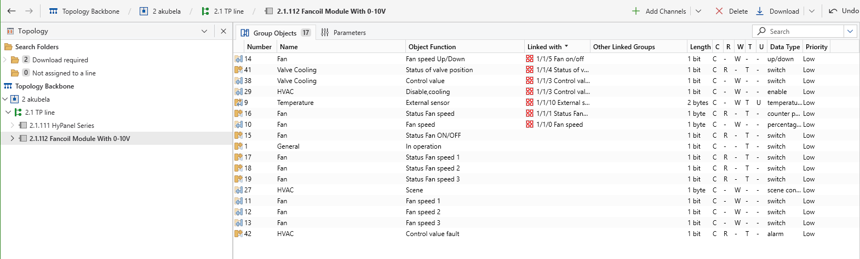Go forward with the right arrow icon
Screen dimensions: 860x259
pyautogui.click(x=29, y=11)
